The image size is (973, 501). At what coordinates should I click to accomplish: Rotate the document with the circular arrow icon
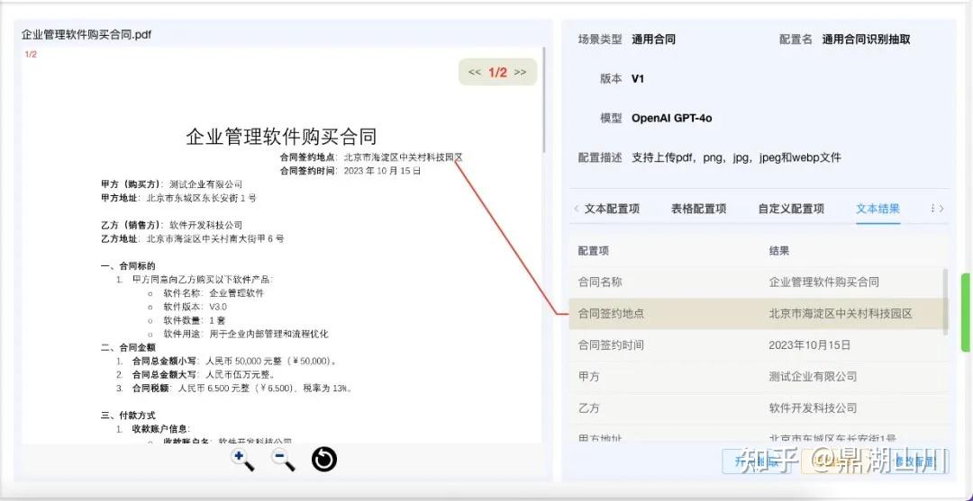pos(324,461)
